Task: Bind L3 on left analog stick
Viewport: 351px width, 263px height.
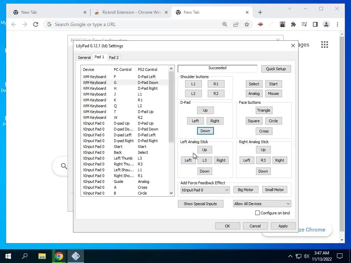Action: [205, 160]
